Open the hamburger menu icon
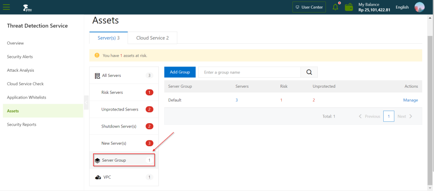This screenshot has width=434, height=191. click(x=7, y=7)
